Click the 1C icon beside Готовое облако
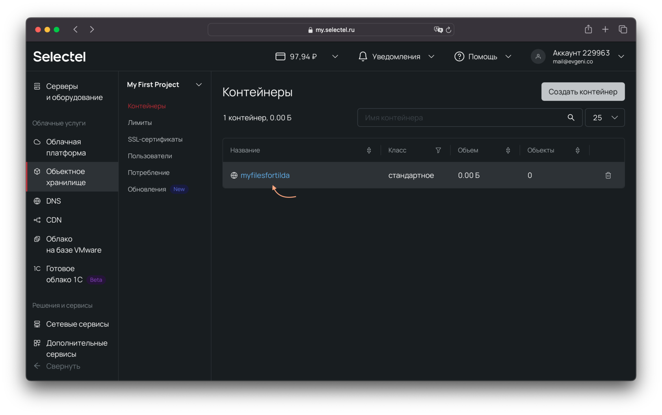The image size is (662, 415). click(37, 269)
